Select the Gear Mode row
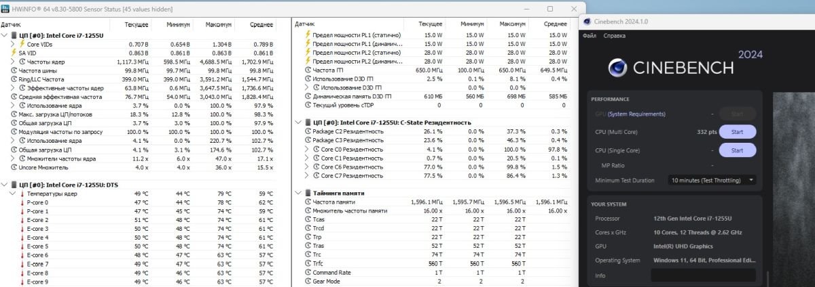 pyautogui.click(x=435, y=281)
